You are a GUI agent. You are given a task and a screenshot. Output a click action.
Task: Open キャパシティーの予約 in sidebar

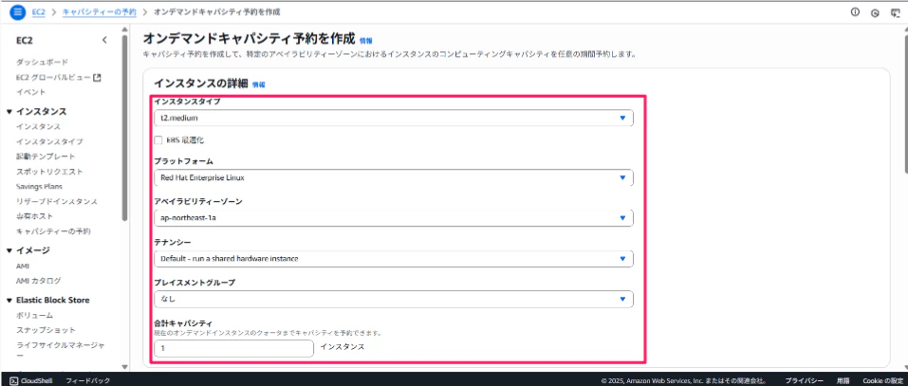point(53,231)
